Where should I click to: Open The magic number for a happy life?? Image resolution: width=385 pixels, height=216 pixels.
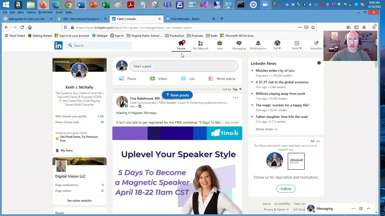[x=282, y=105]
